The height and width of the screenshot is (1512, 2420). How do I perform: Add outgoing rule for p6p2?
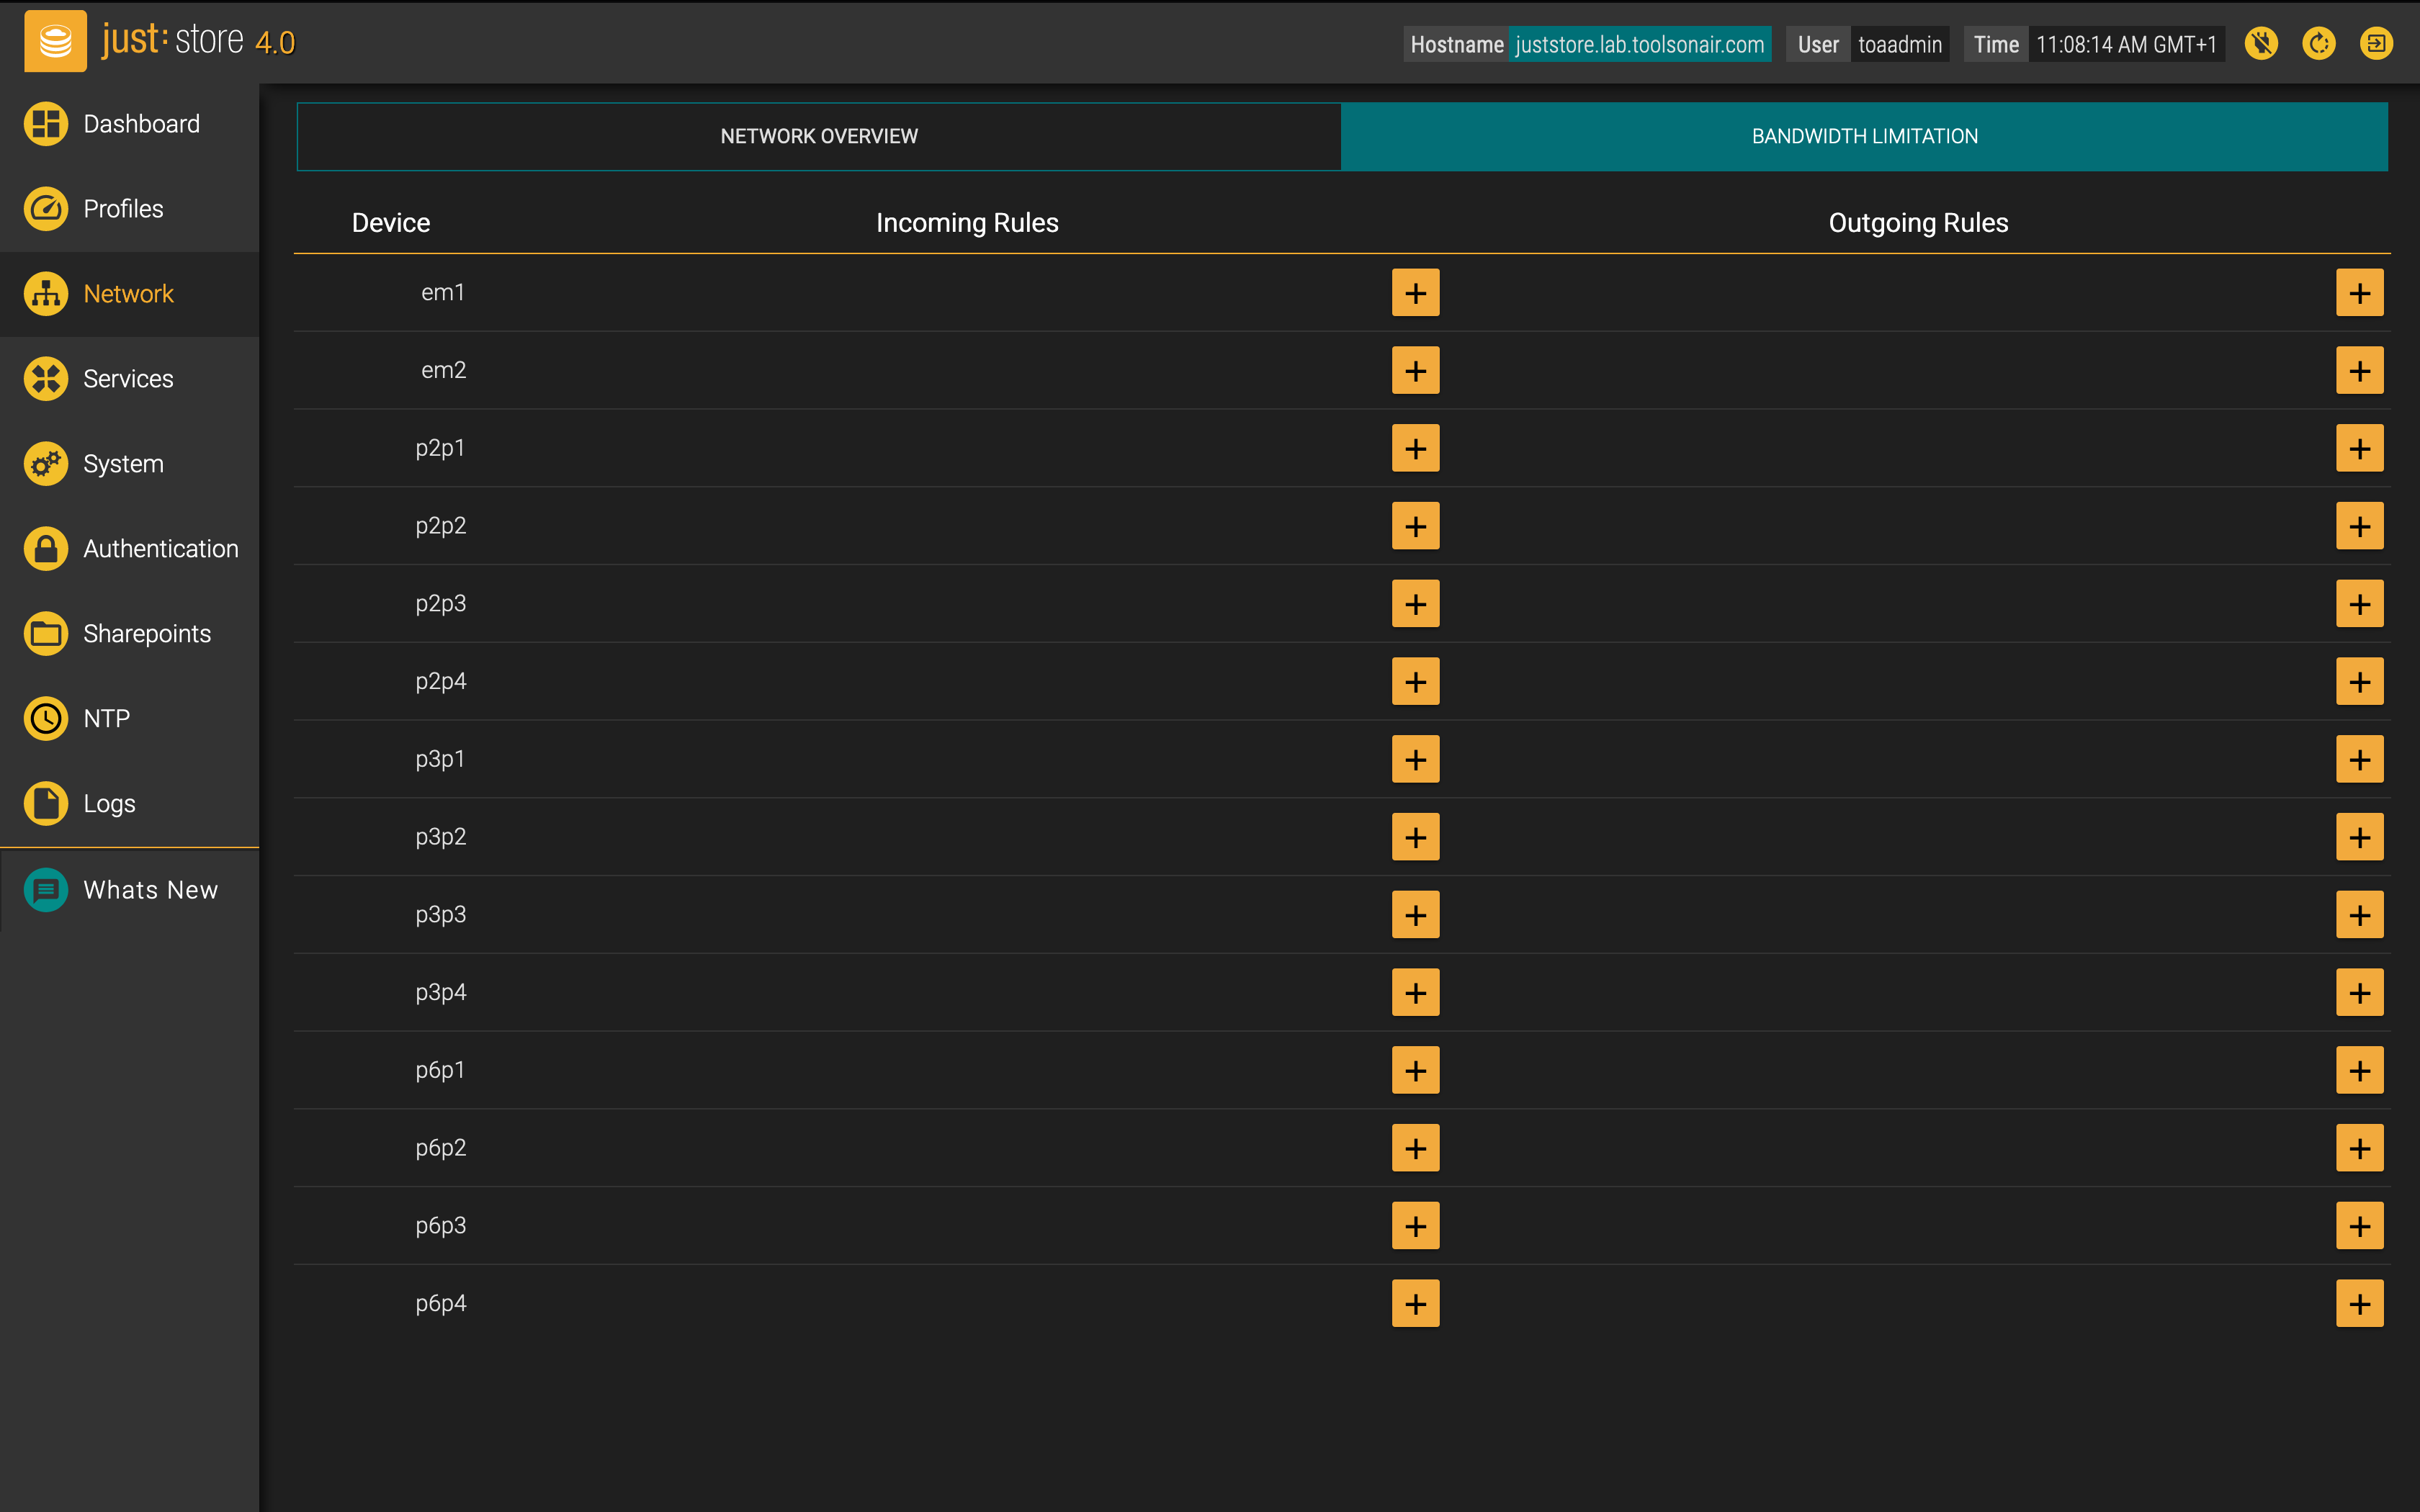tap(2359, 1148)
